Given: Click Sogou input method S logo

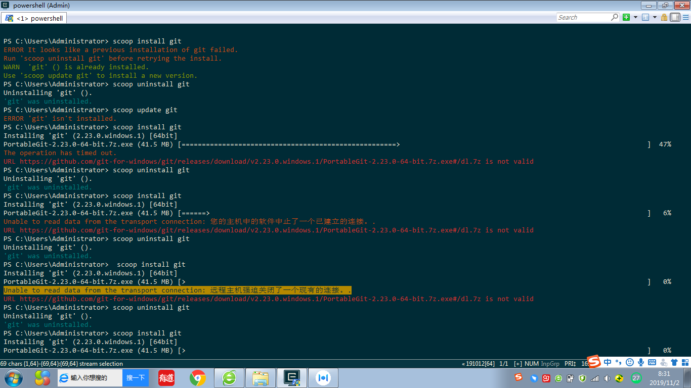Looking at the screenshot, I should pyautogui.click(x=594, y=362).
